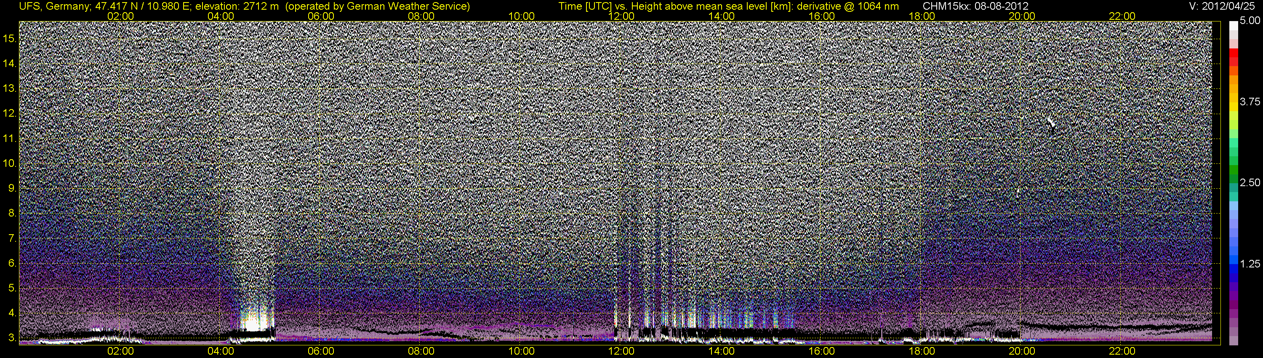
Task: Click the '3.75' colorbar scale value
Action: pos(1250,102)
